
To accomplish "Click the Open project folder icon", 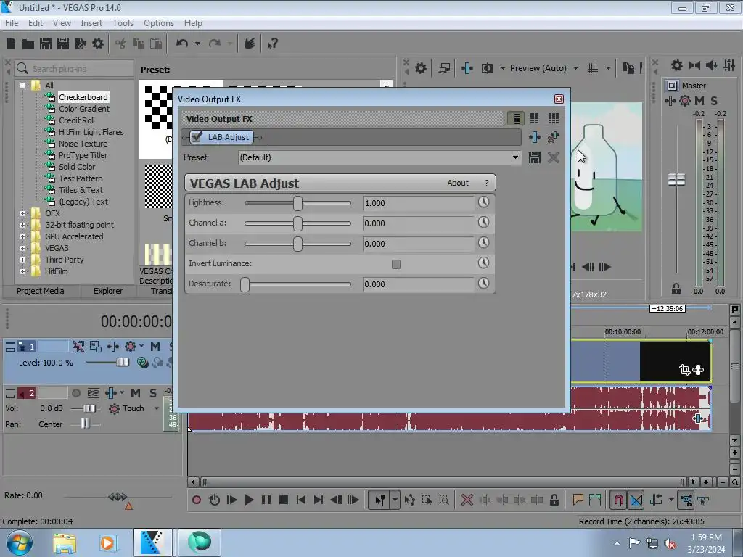I will coord(28,44).
